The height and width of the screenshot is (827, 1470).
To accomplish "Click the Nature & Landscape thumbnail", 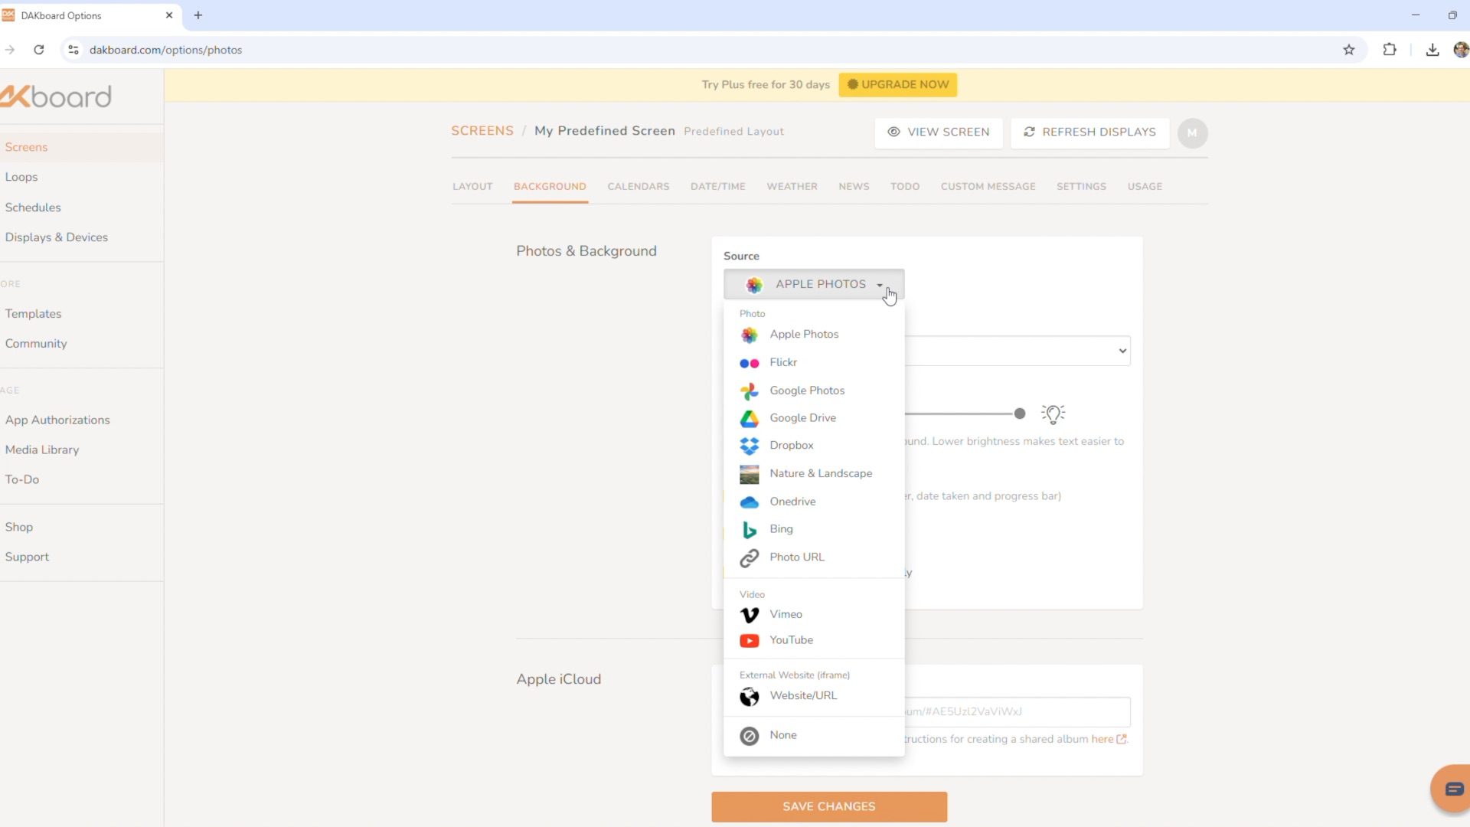I will (749, 474).
